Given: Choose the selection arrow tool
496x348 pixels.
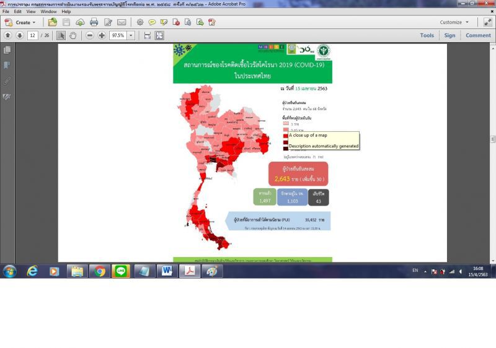Looking at the screenshot, I should (x=61, y=35).
